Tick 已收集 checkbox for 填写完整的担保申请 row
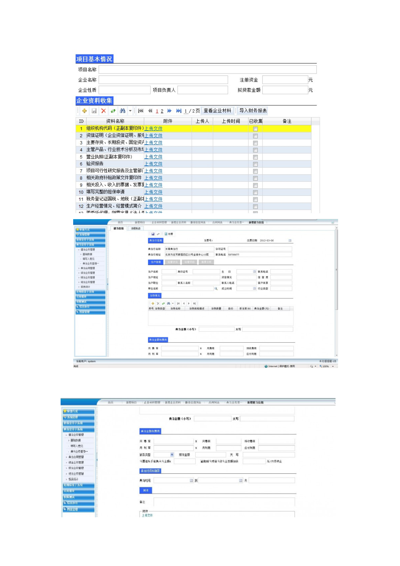The height and width of the screenshot is (566, 400). point(255,192)
